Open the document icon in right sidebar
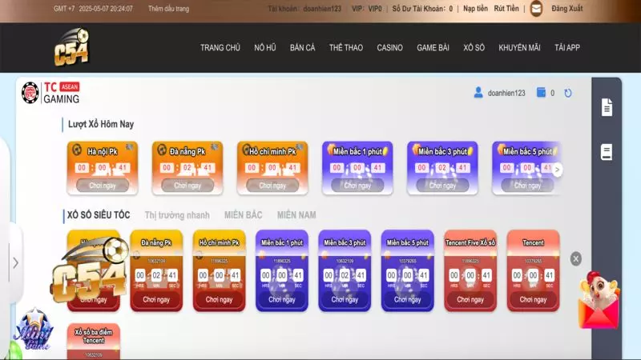Screen dimensions: 641x360 point(607,106)
